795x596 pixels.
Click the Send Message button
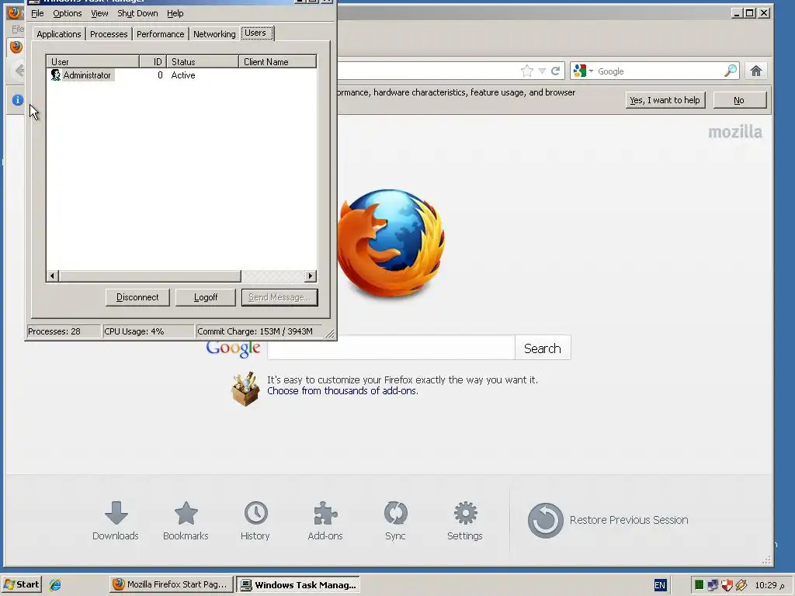click(x=279, y=297)
